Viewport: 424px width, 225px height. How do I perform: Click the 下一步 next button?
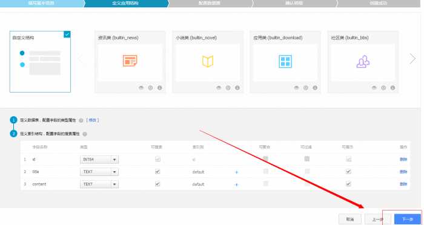coord(408,220)
